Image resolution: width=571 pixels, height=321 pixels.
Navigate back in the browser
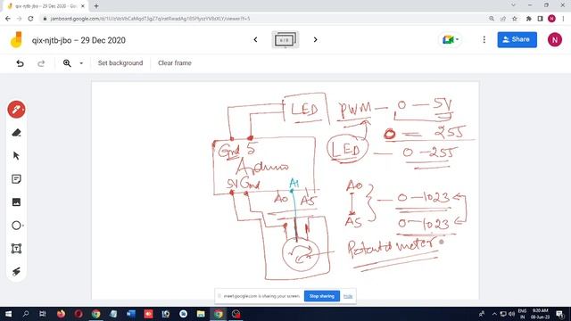click(8, 19)
